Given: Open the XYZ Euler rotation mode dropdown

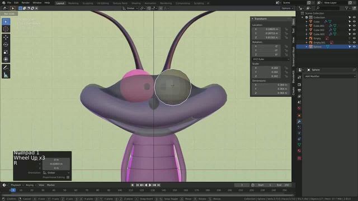Looking at the screenshot, I should [x=271, y=59].
